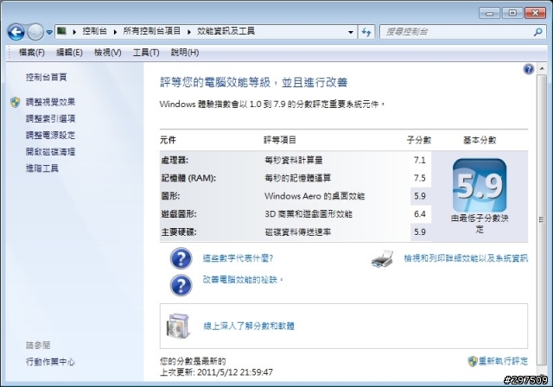
Task: Click question icon beside 改善電腦效能的祕訣
Action: [x=181, y=285]
